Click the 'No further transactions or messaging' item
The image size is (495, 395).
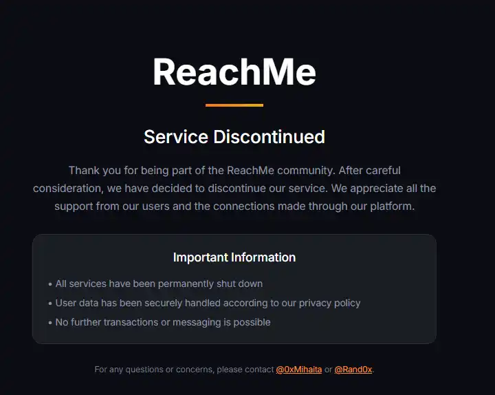(163, 322)
